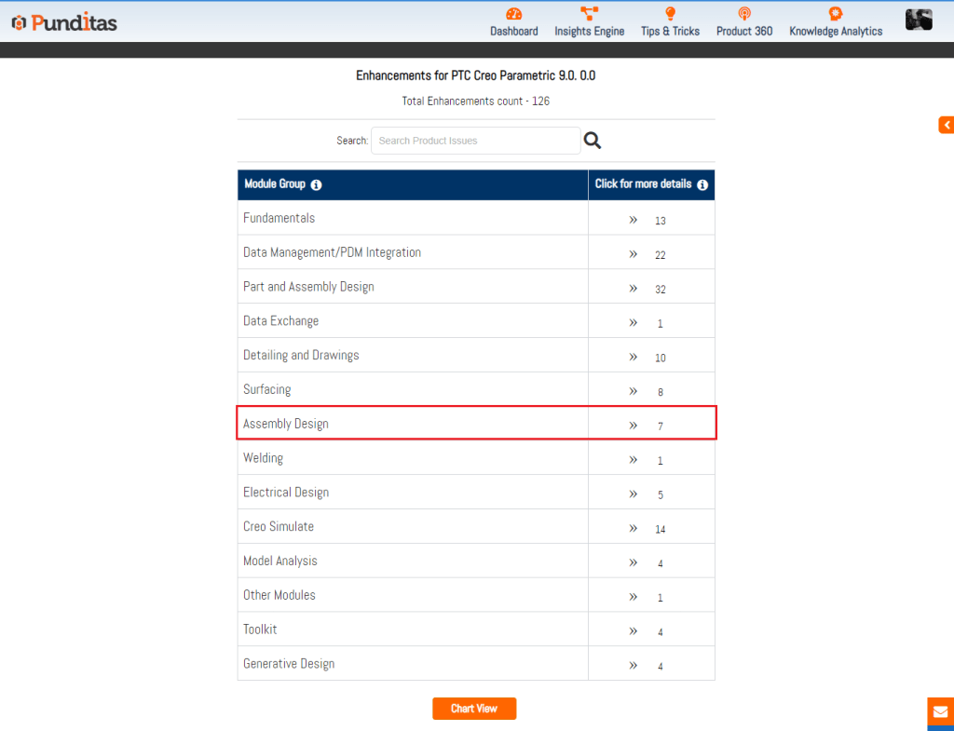
Task: Open Product 360 icon
Action: 743,14
